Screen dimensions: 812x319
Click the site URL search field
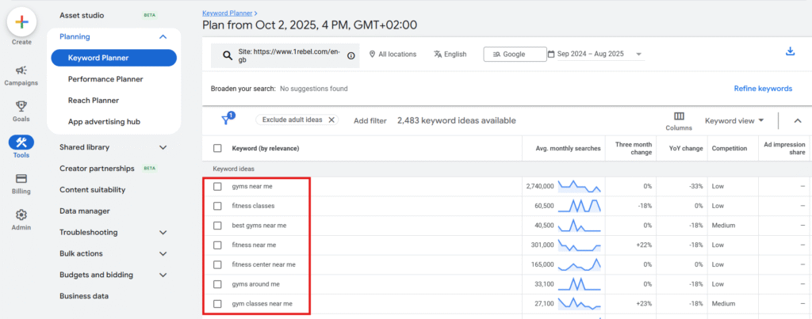point(285,56)
